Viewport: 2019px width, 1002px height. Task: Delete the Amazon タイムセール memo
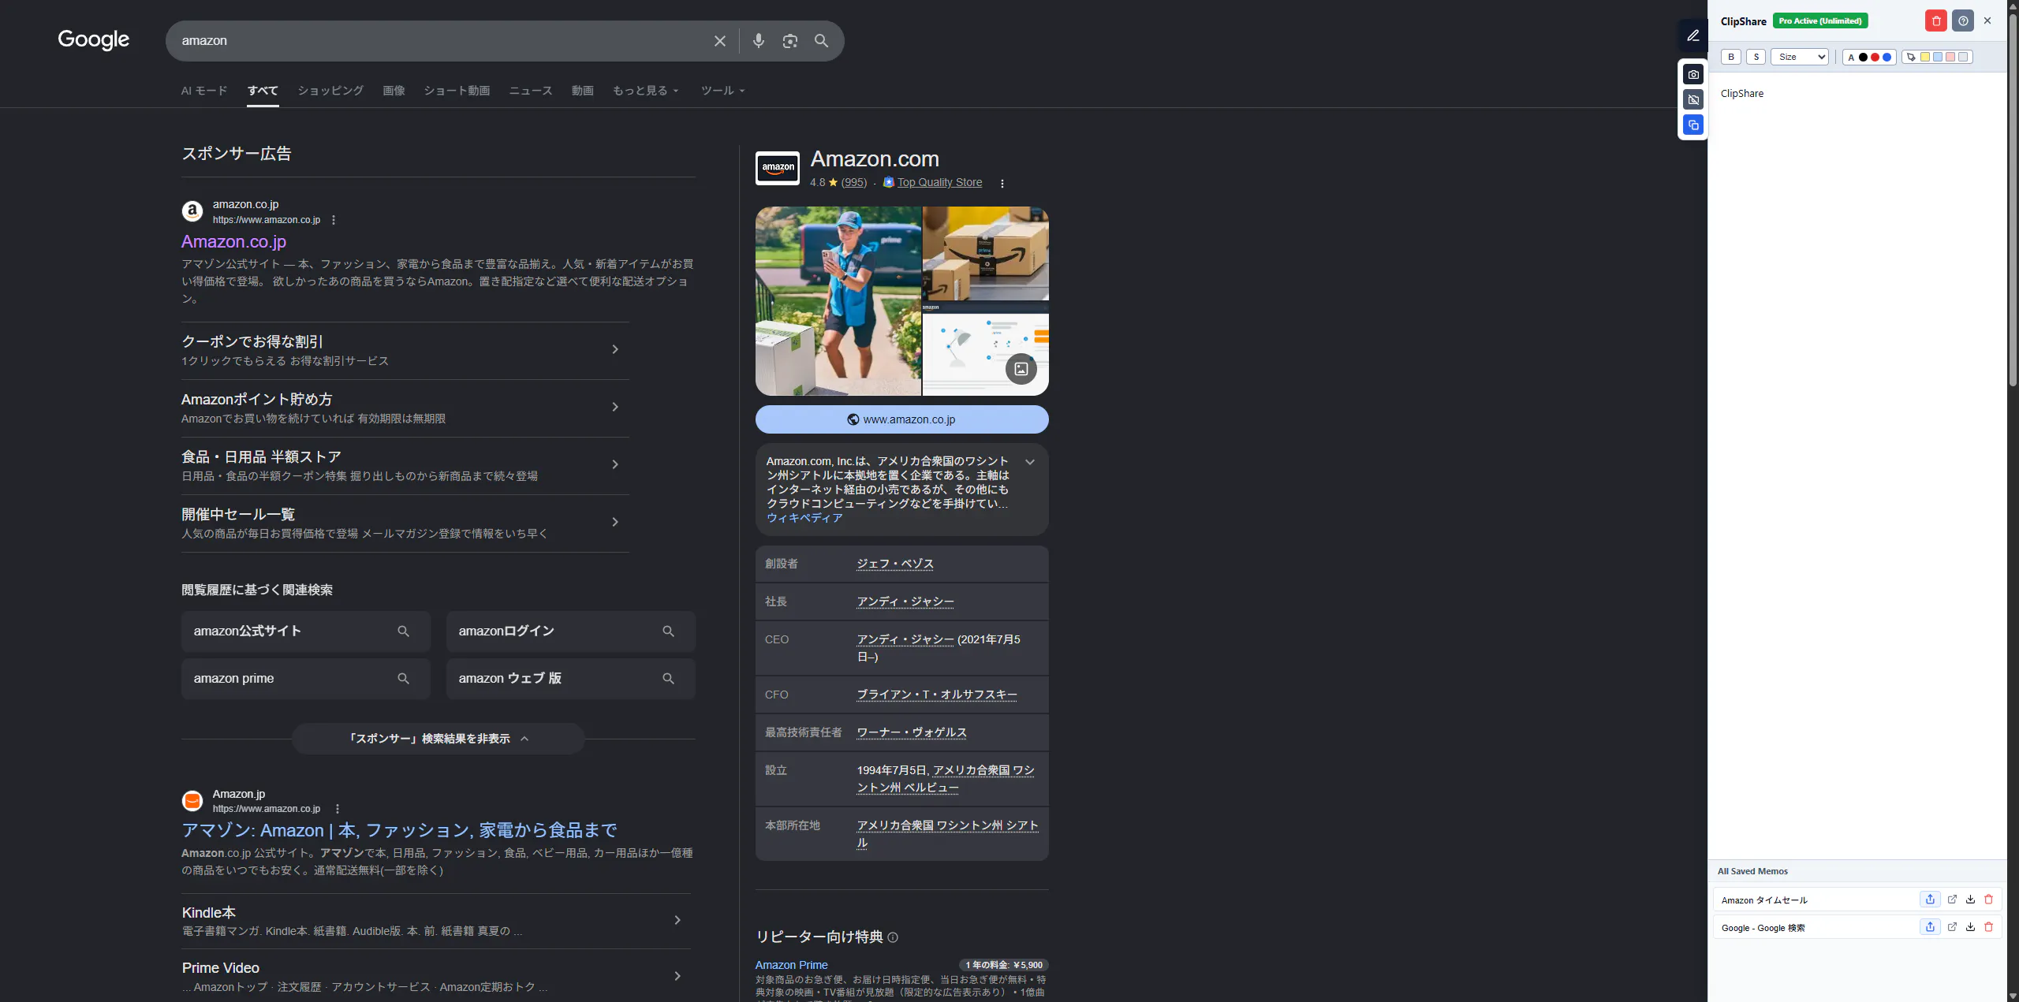1988,900
